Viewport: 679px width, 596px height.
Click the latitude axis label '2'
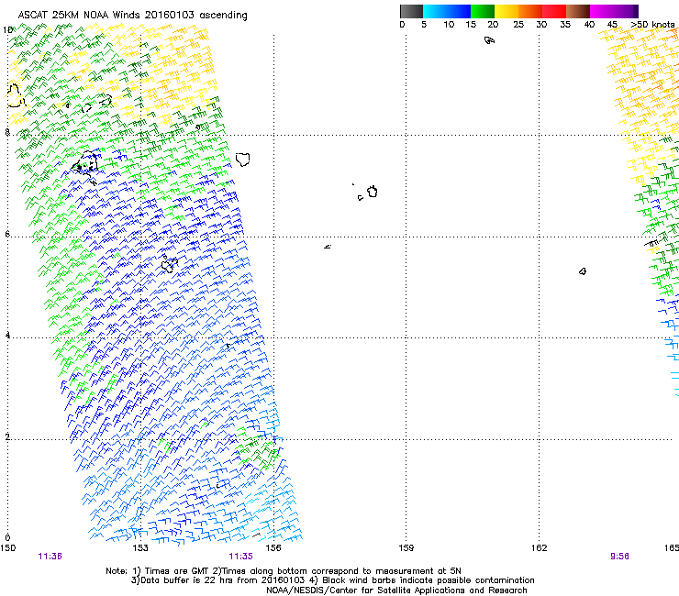point(7,436)
